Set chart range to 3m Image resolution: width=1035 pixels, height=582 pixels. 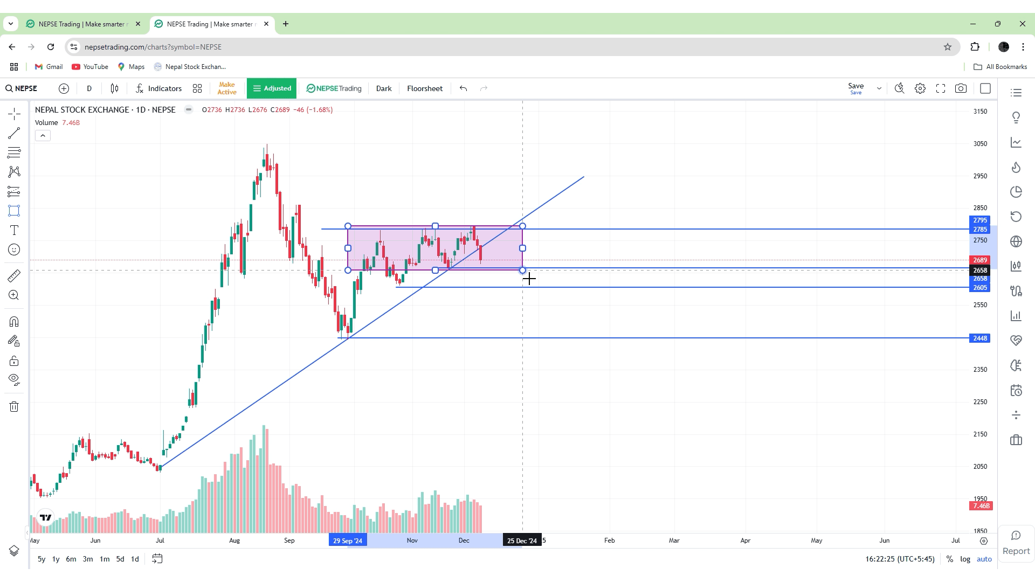click(x=88, y=559)
